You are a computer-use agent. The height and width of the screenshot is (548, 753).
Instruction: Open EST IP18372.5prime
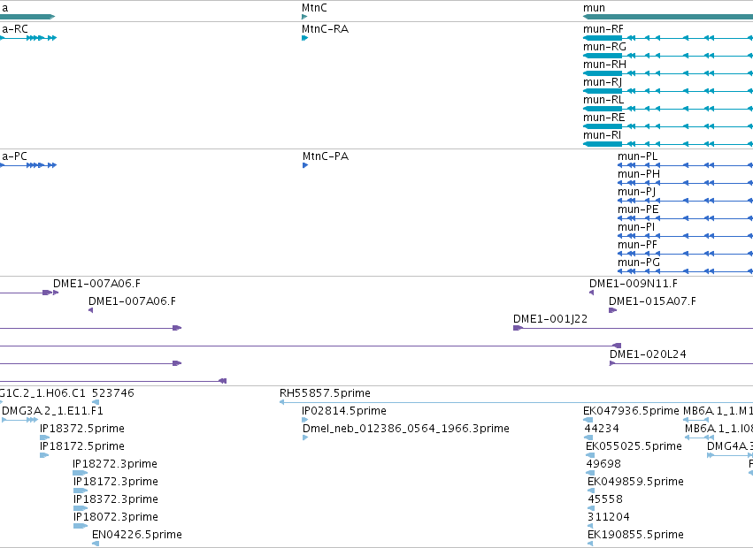(44, 438)
